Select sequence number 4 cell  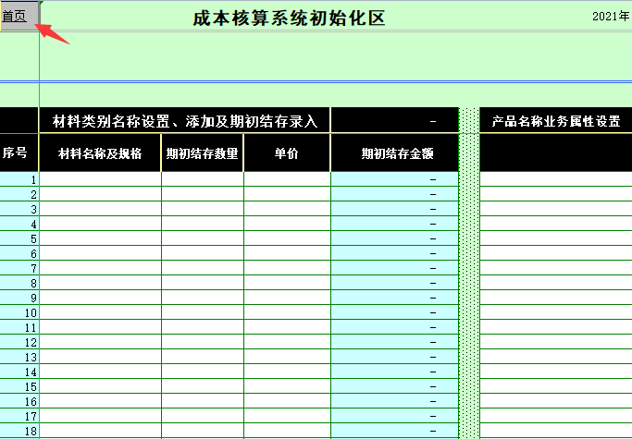point(19,224)
